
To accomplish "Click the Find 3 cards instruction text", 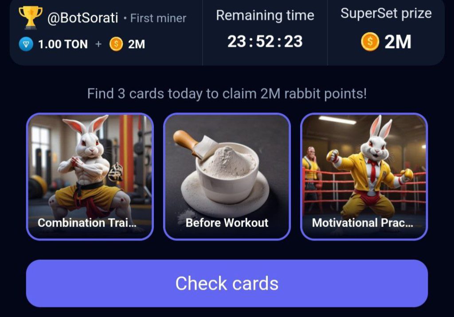I will [227, 94].
